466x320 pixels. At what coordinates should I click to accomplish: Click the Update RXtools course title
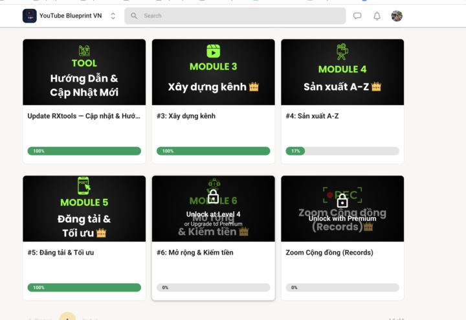click(x=83, y=116)
